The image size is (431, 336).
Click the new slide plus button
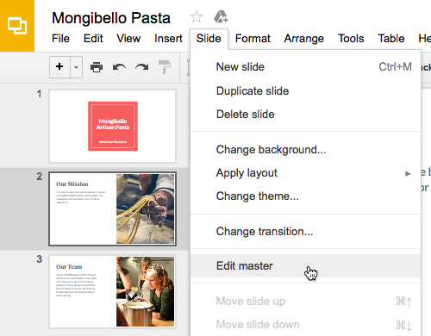point(59,67)
